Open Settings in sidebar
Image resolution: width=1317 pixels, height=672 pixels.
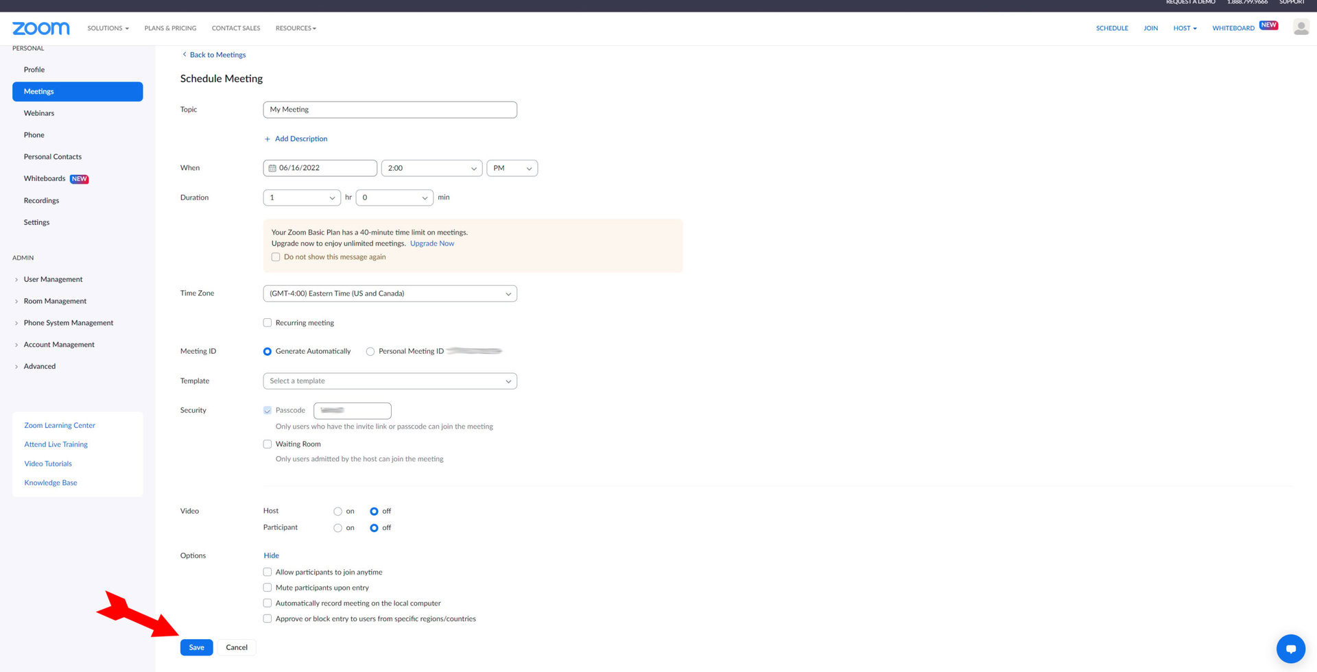(36, 223)
